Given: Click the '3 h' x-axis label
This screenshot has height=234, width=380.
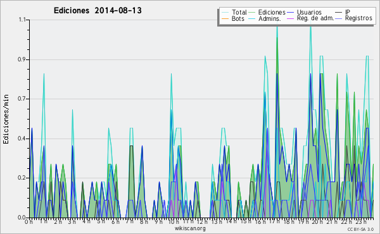Looking at the screenshot, I should point(72,222).
